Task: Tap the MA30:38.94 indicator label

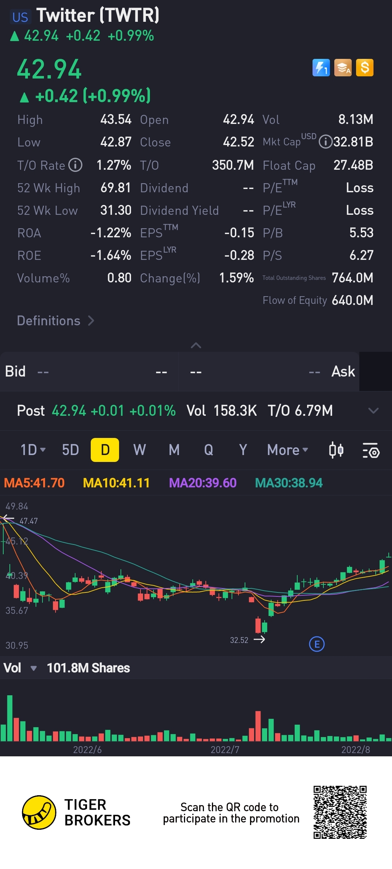Action: [289, 483]
